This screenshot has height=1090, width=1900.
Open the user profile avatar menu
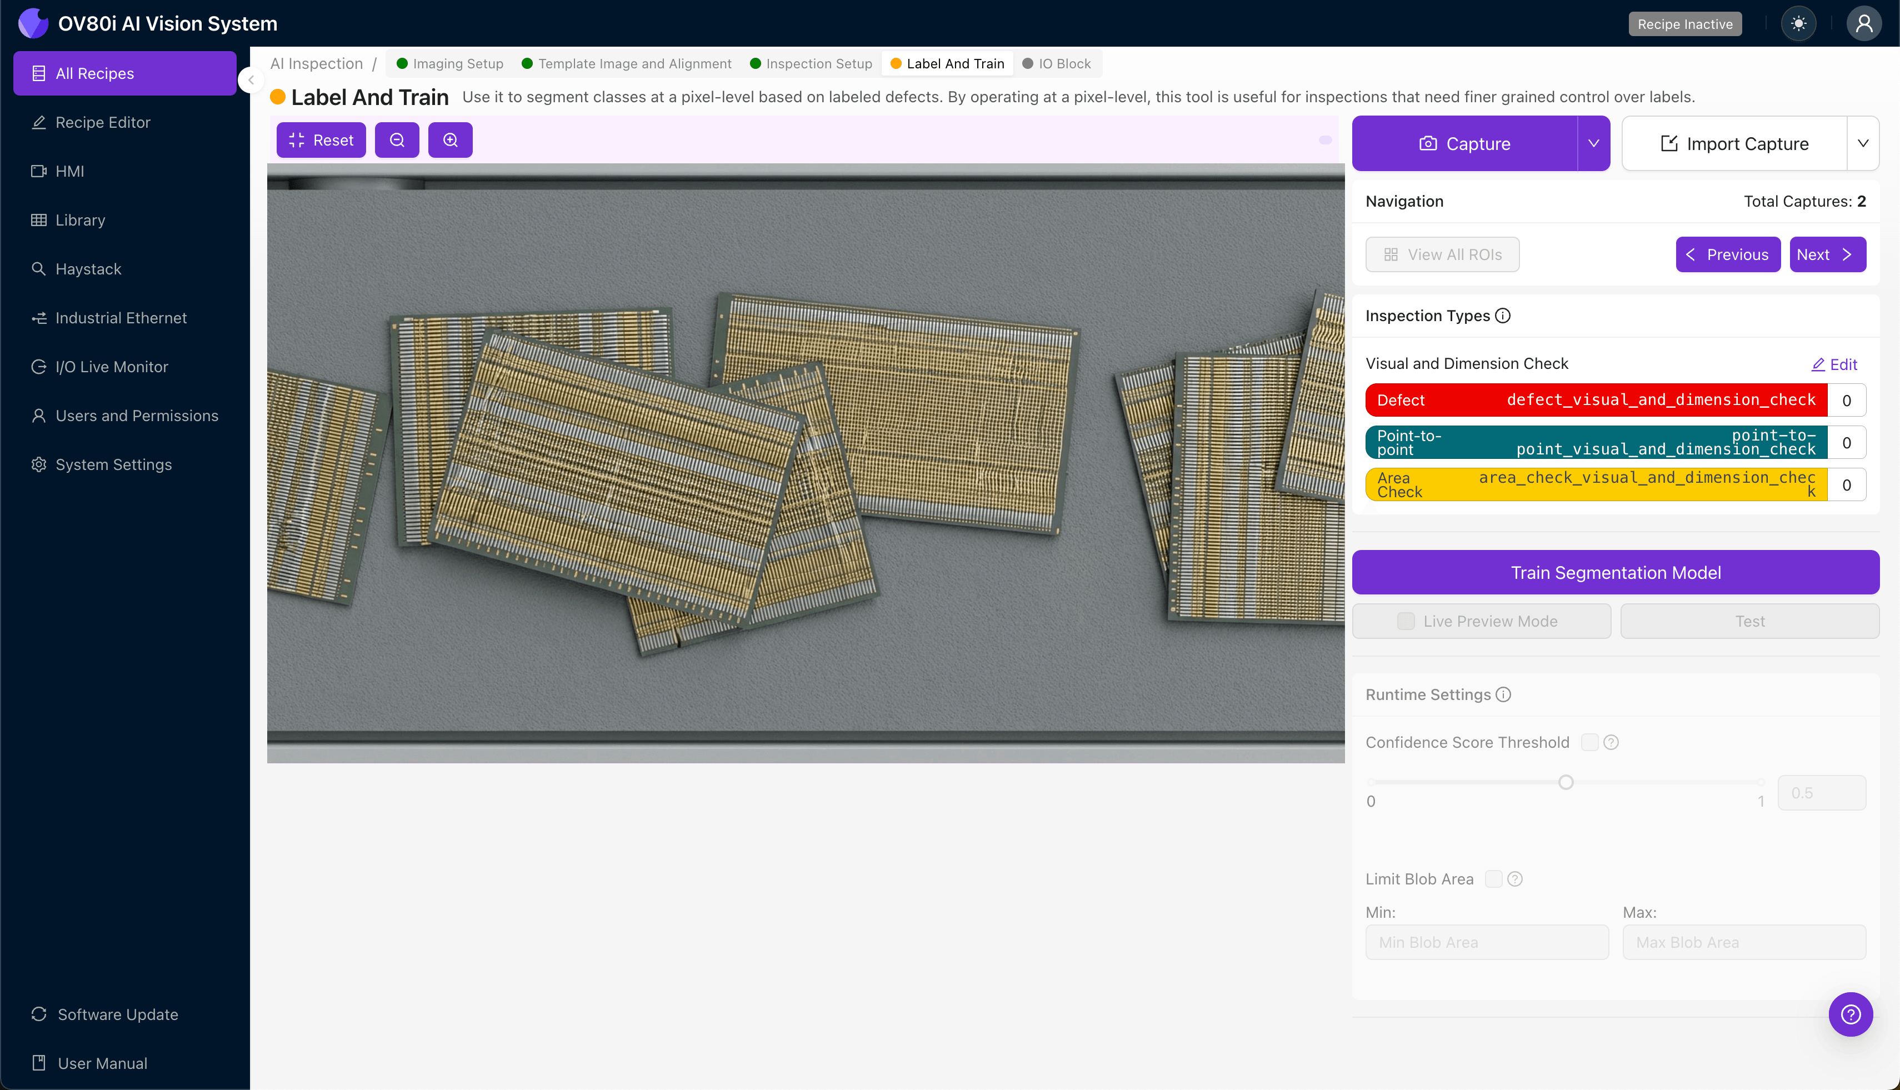[x=1863, y=23]
